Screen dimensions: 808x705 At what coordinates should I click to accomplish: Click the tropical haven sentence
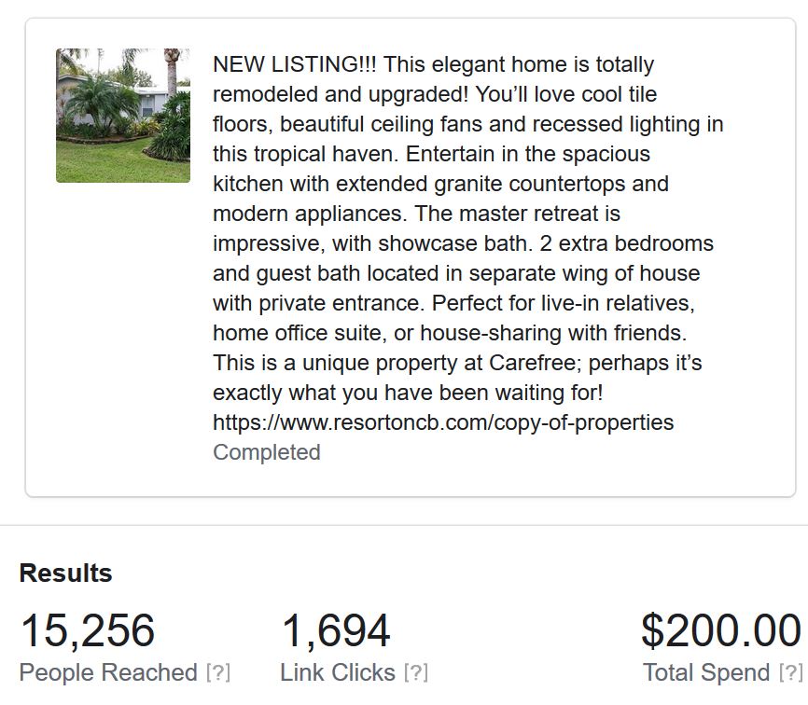tap(306, 154)
